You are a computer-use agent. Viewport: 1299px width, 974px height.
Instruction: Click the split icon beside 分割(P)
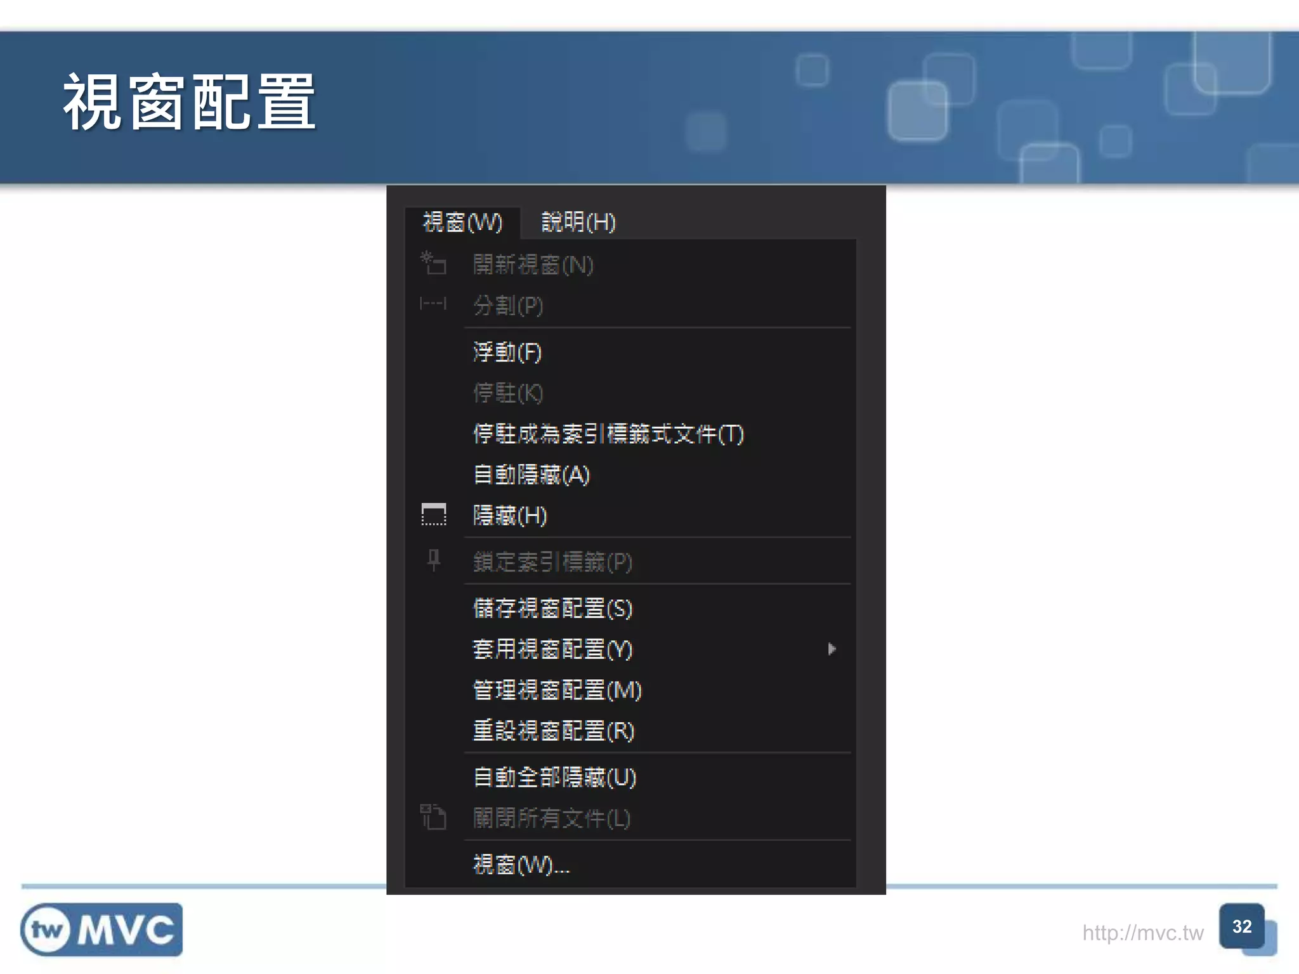click(x=433, y=304)
